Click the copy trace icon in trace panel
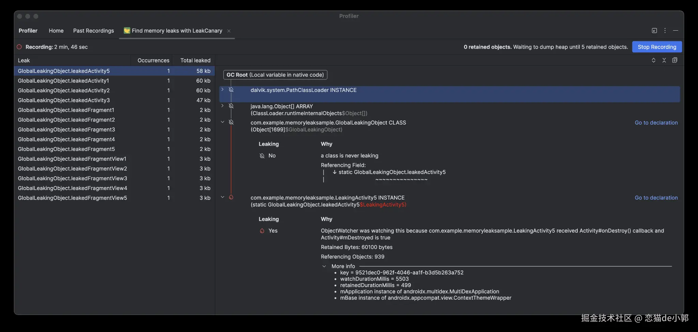This screenshot has height=332, width=698. pyautogui.click(x=674, y=60)
